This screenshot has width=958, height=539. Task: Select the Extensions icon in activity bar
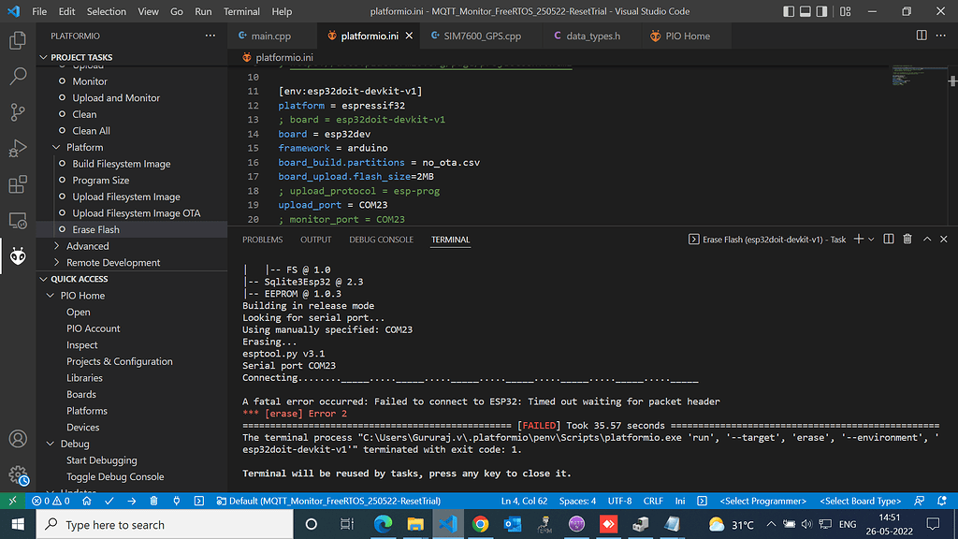[19, 184]
